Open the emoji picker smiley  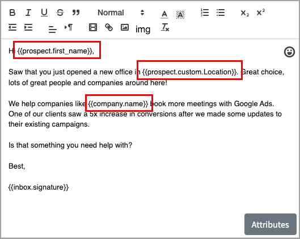(x=289, y=52)
